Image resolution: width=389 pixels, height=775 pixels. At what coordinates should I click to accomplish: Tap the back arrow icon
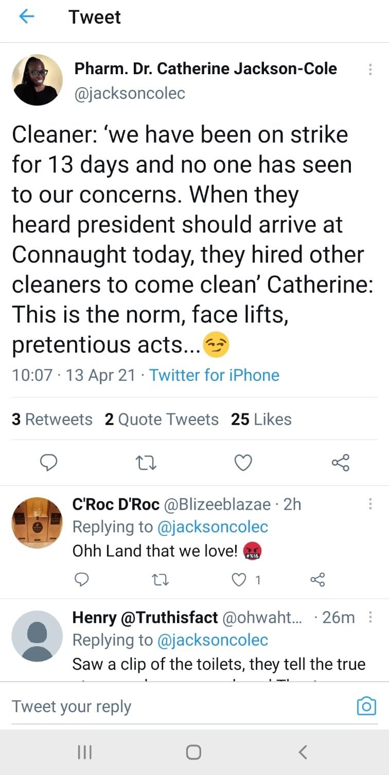(26, 17)
